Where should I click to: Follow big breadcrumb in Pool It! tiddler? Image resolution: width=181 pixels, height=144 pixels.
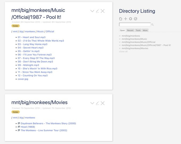pyautogui.click(x=21, y=31)
